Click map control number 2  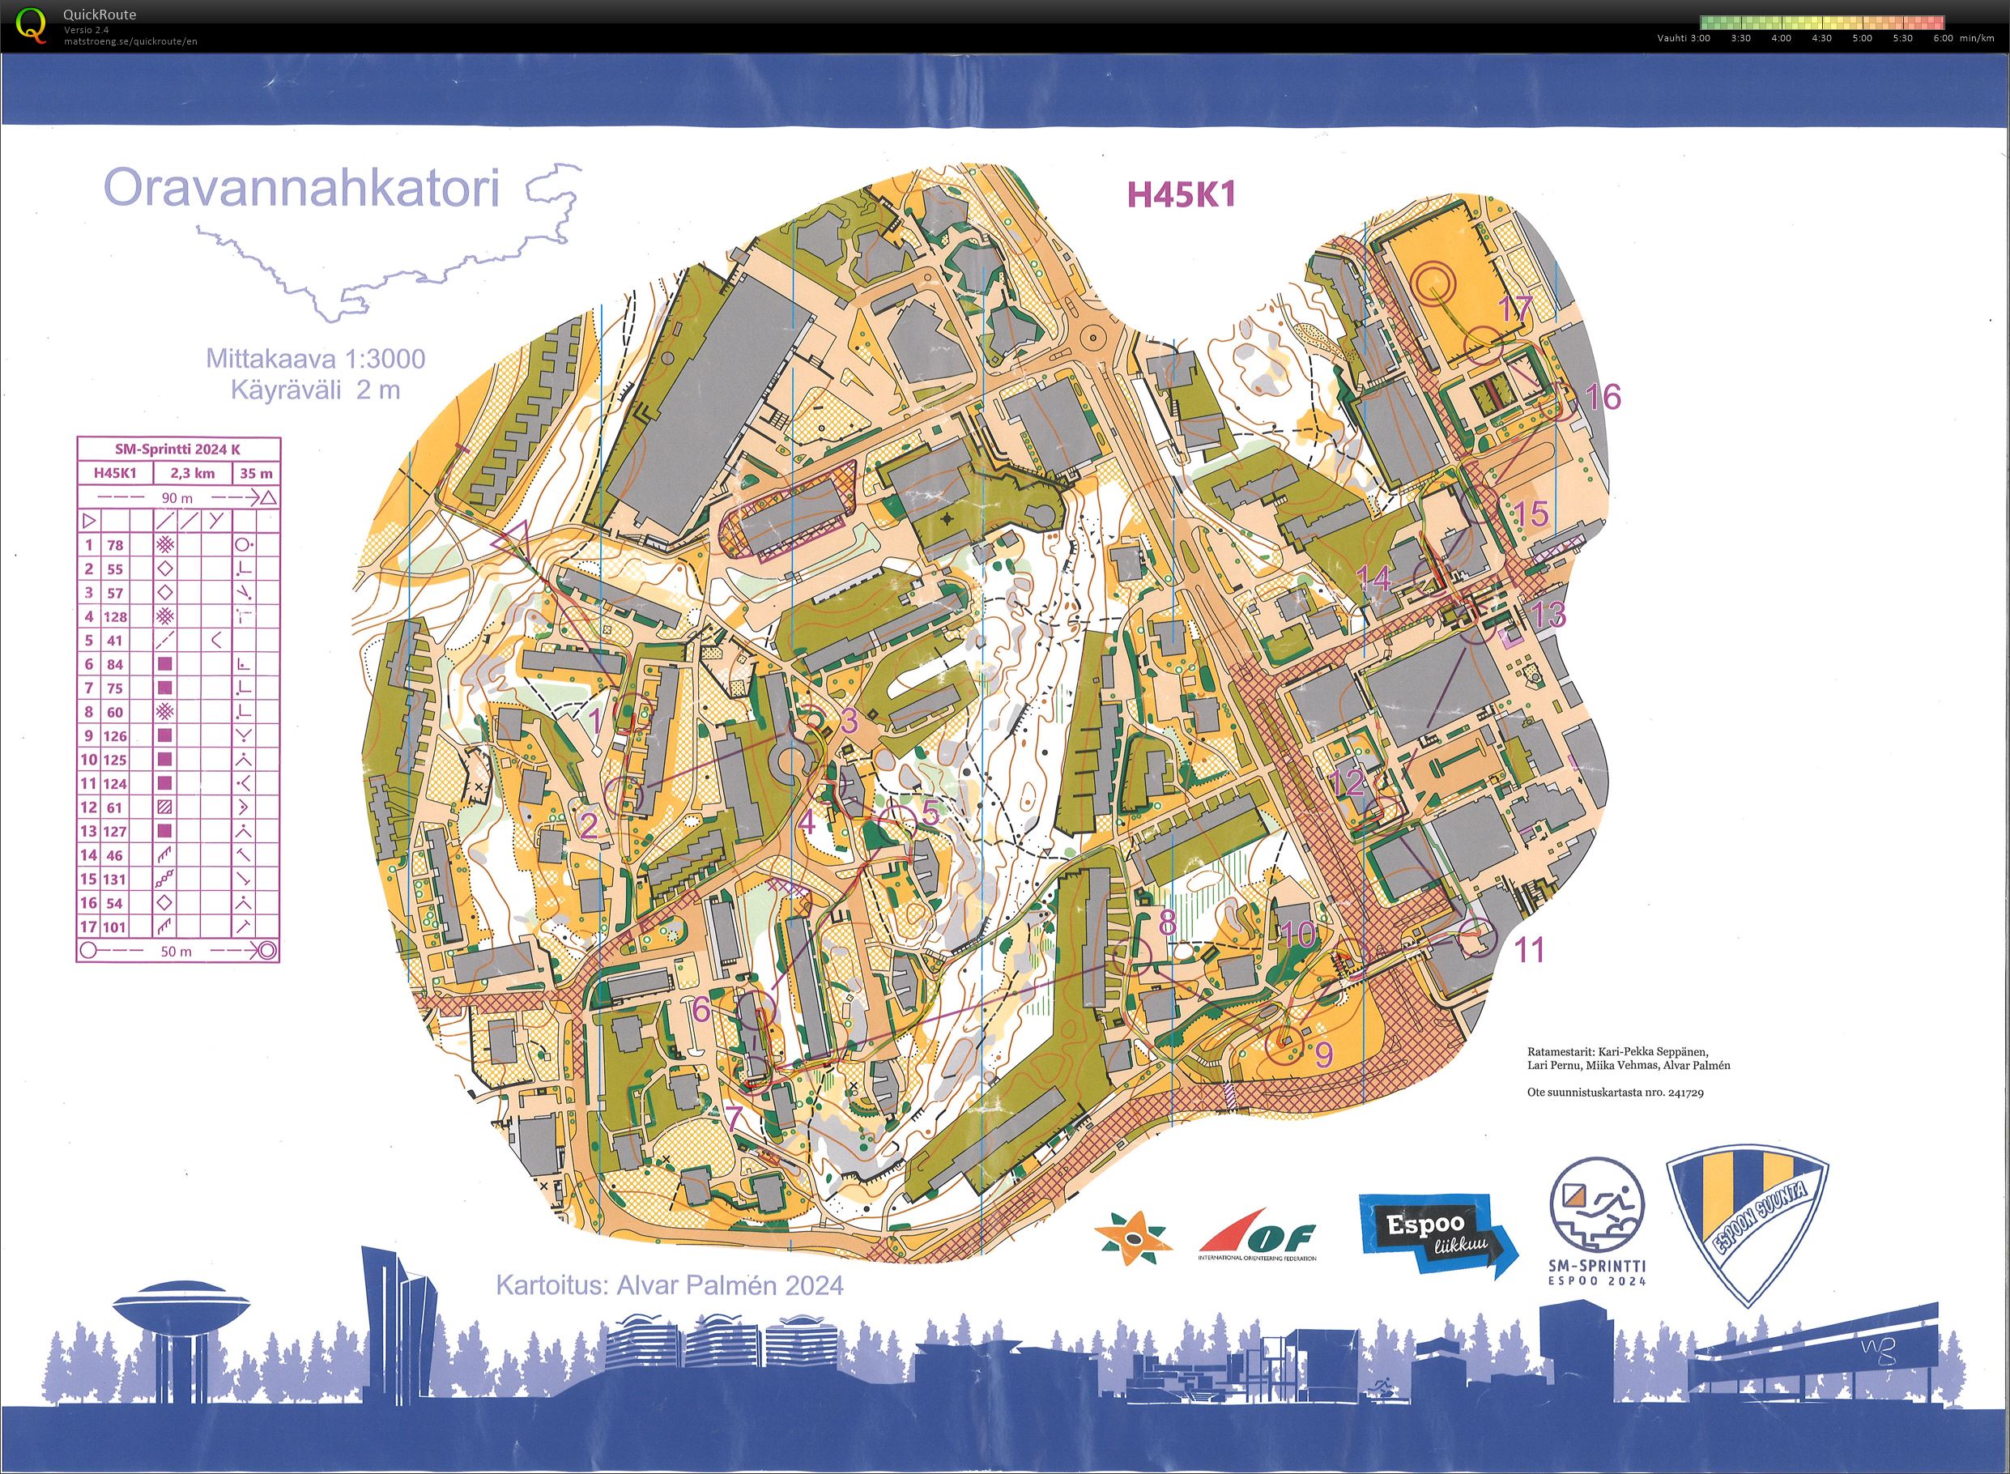pyautogui.click(x=589, y=826)
